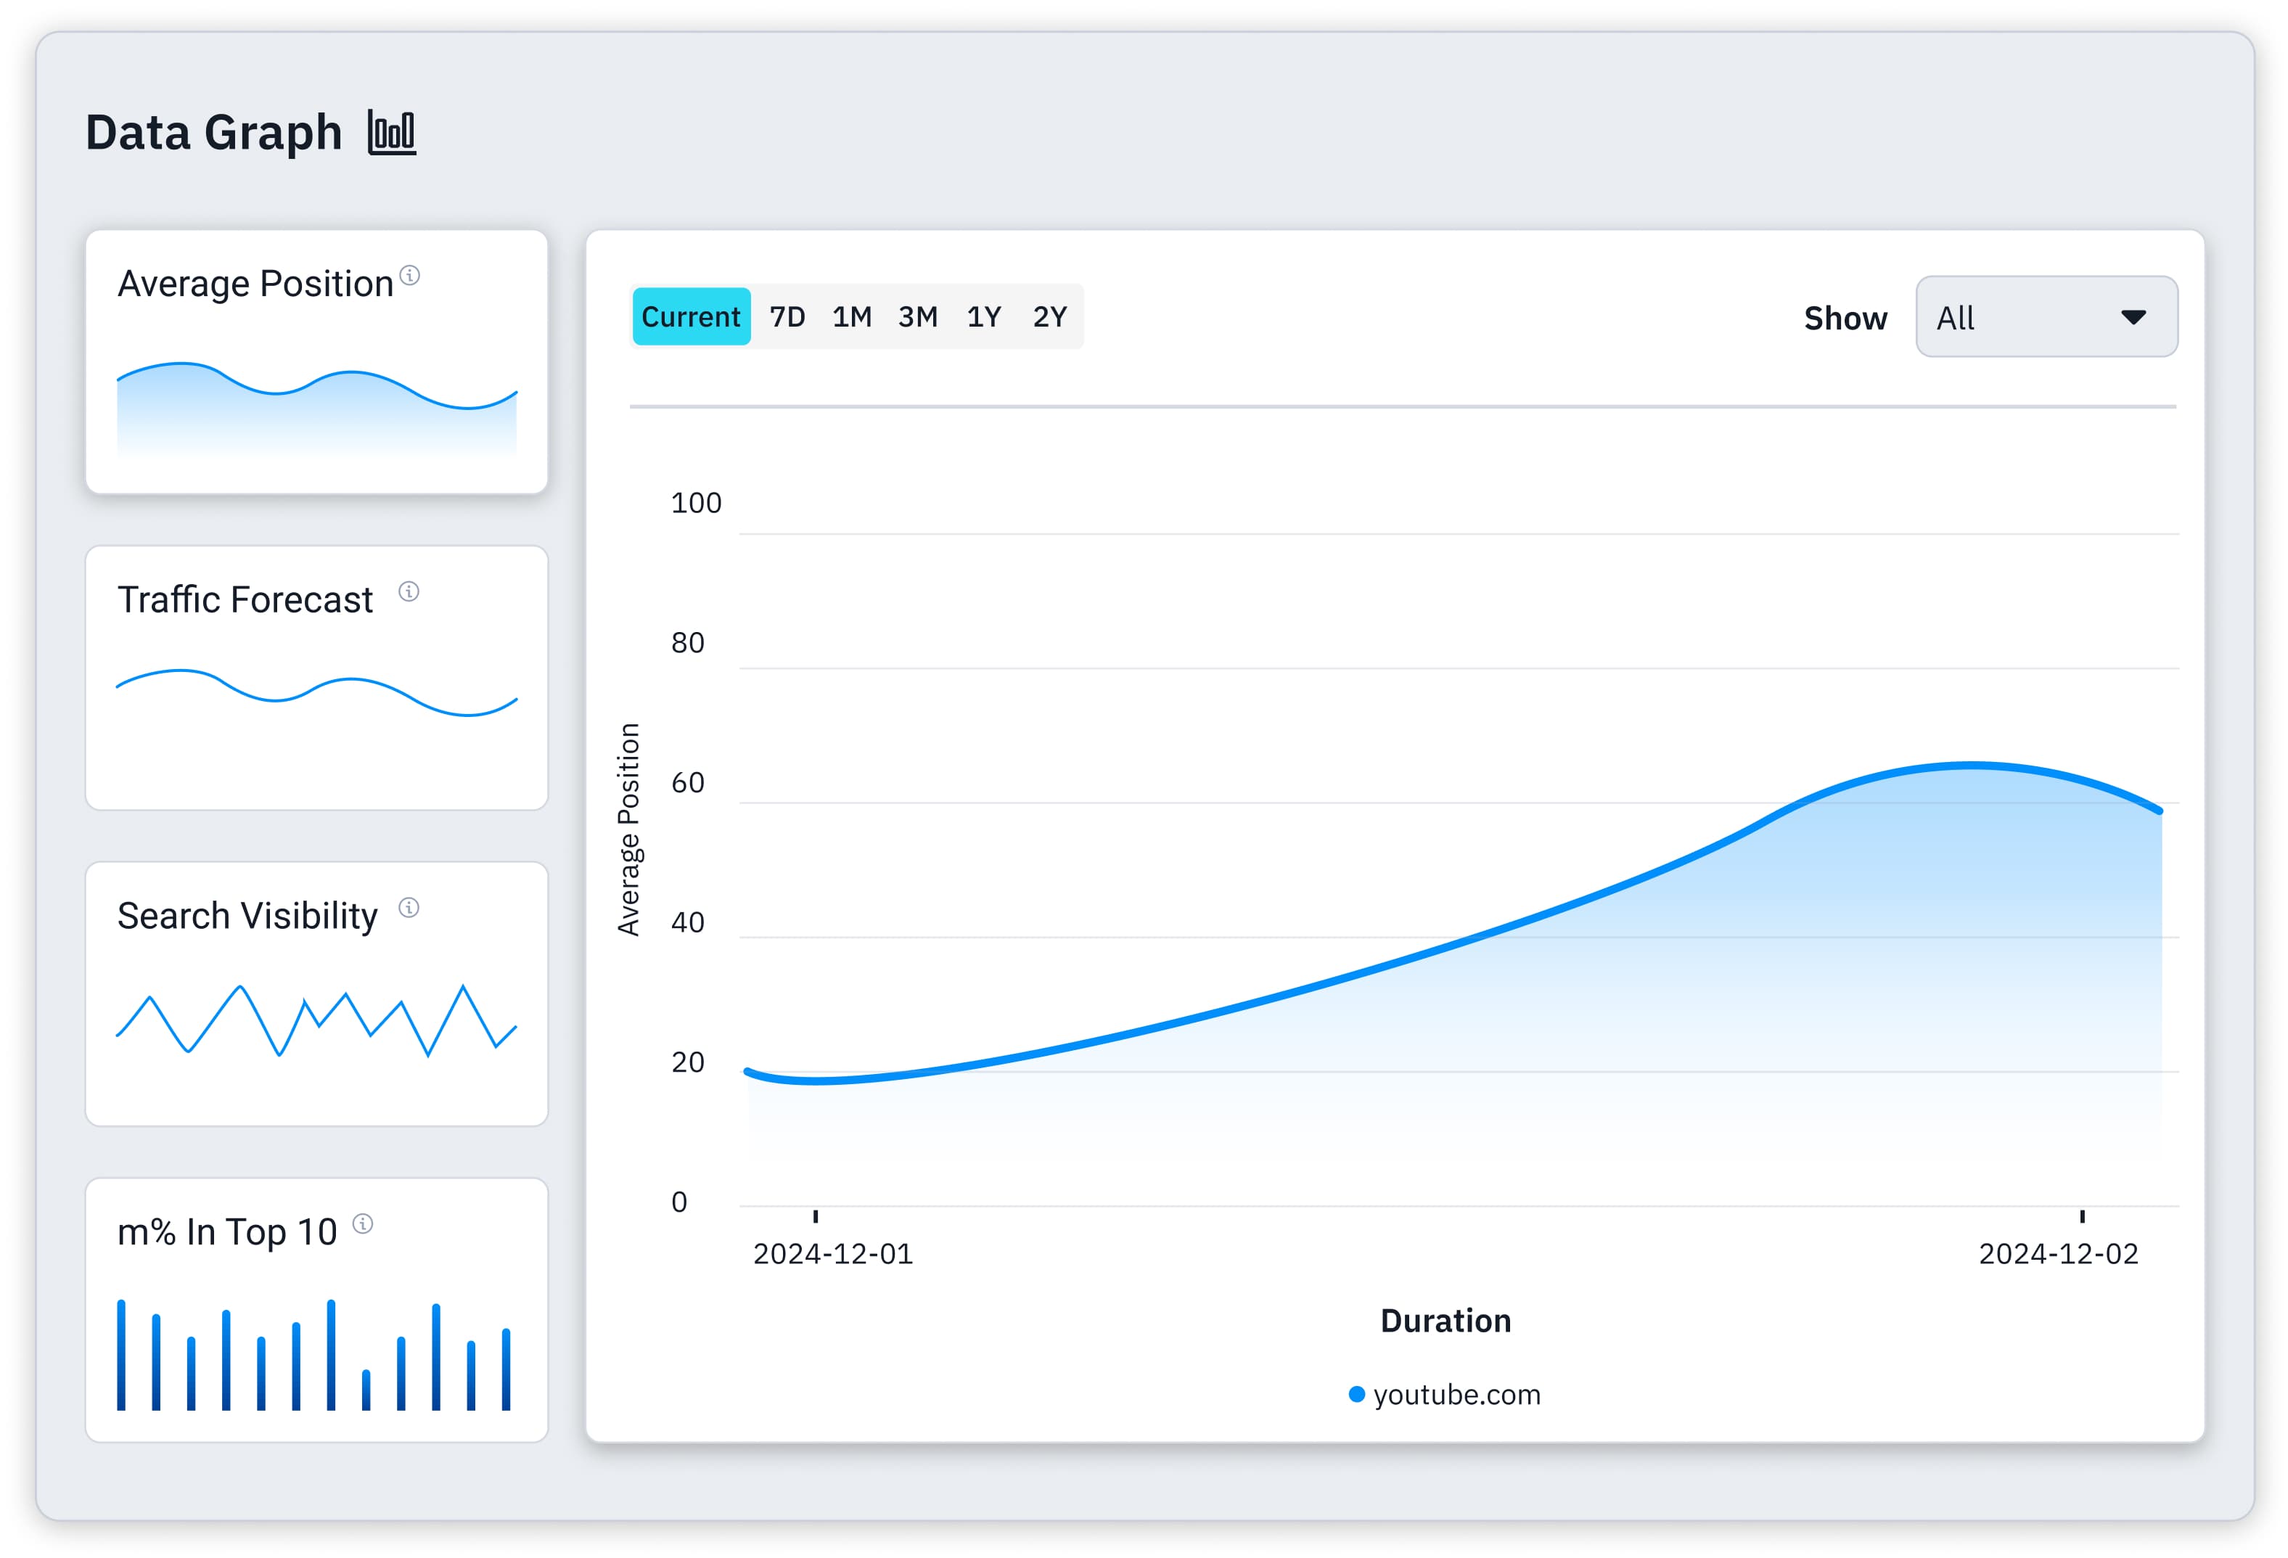This screenshot has width=2288, height=1558.
Task: Select the Search Visibility metric card
Action: (x=316, y=994)
